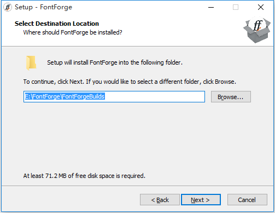Image resolution: width=275 pixels, height=213 pixels.
Task: Minimize the FontForge Setup window
Action: (x=211, y=7)
